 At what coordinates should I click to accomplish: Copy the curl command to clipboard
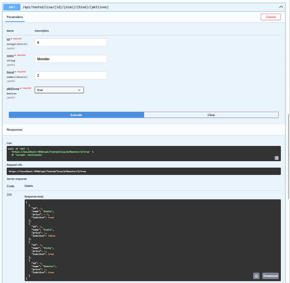(x=277, y=158)
